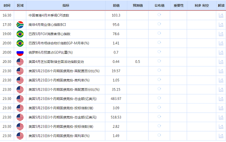Select indicator 俄罗斯6月预算占GDP比重(%)
This screenshot has height=142, width=226.
coord(51,52)
